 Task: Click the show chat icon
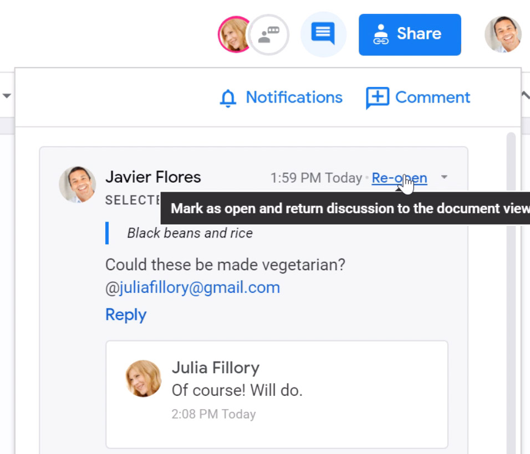pos(269,34)
